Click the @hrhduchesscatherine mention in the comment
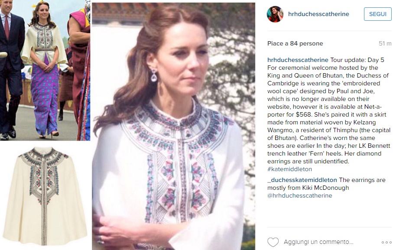Image resolution: width=393 pixels, height=250 pixels. [299, 196]
